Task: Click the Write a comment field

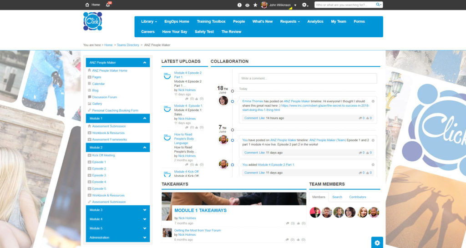Action: (x=308, y=78)
